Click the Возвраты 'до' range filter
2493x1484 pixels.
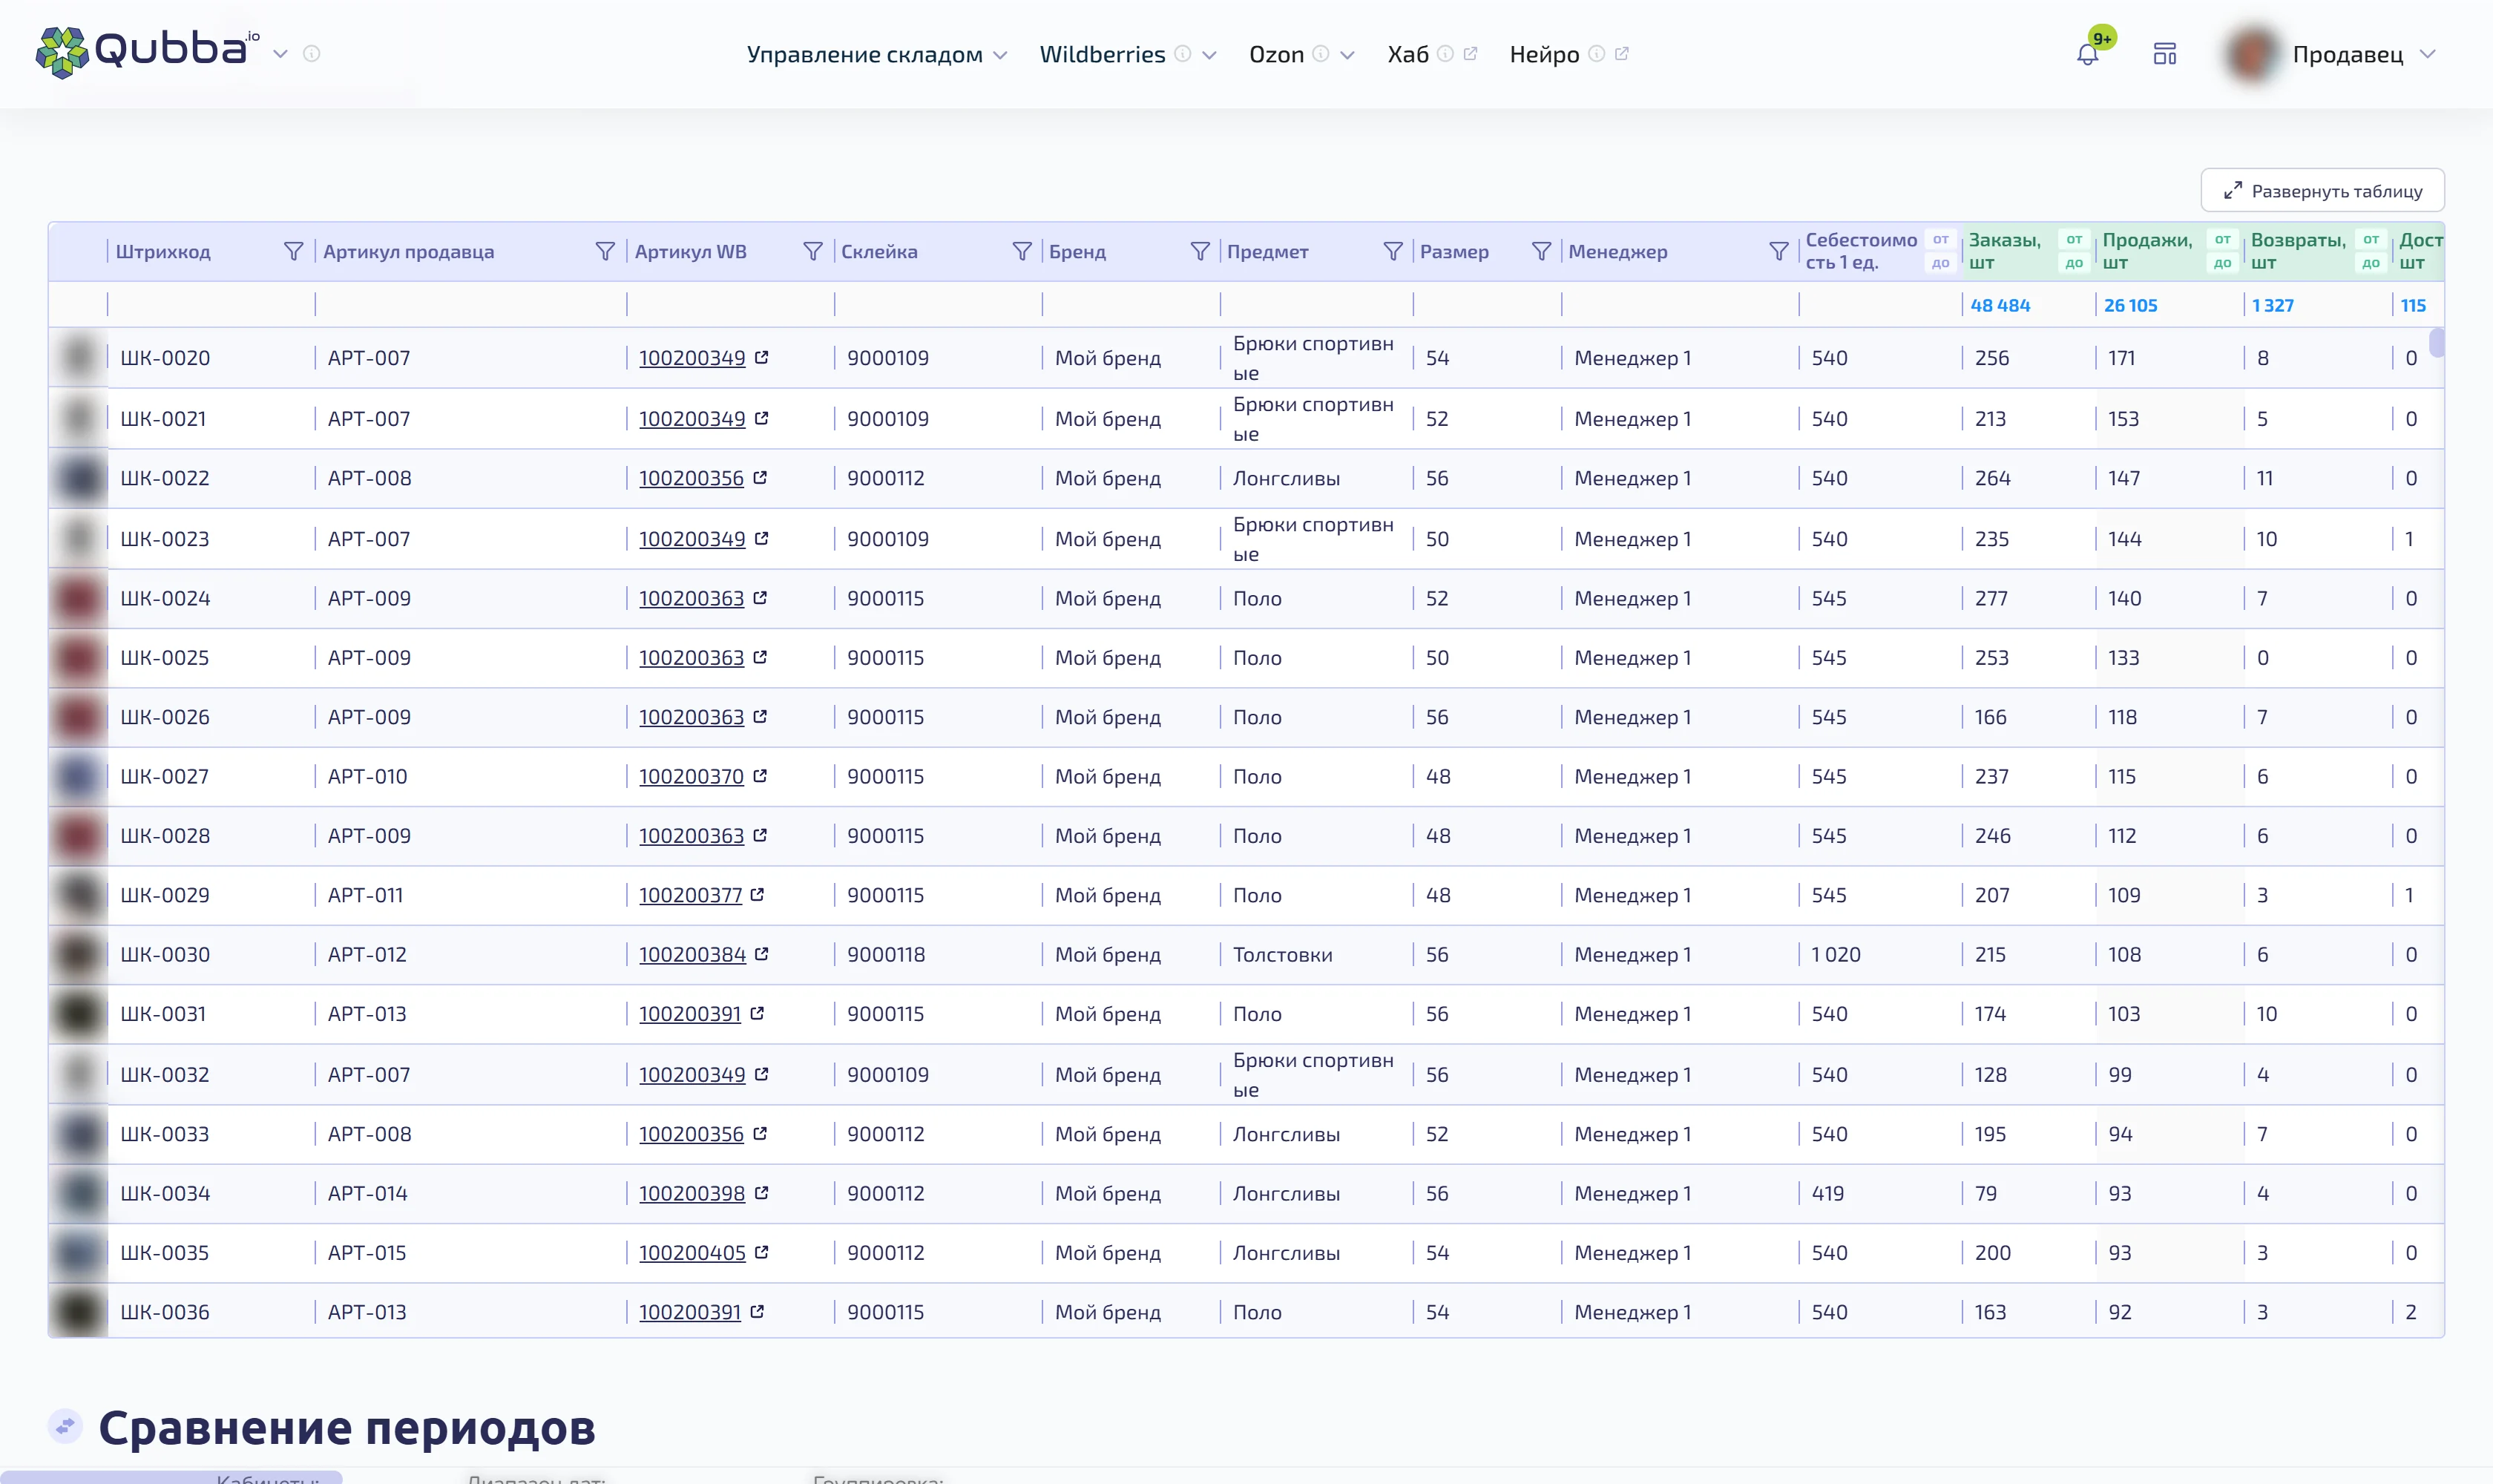(x=2370, y=263)
